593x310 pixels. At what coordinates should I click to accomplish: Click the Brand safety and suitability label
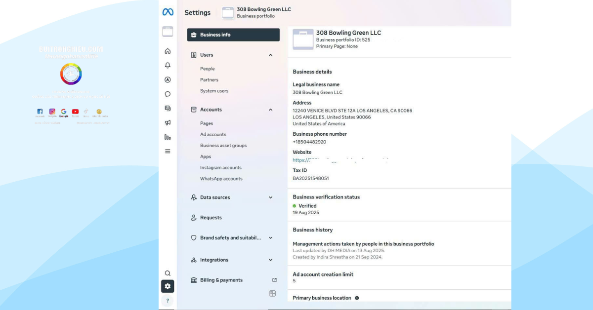[x=231, y=238]
